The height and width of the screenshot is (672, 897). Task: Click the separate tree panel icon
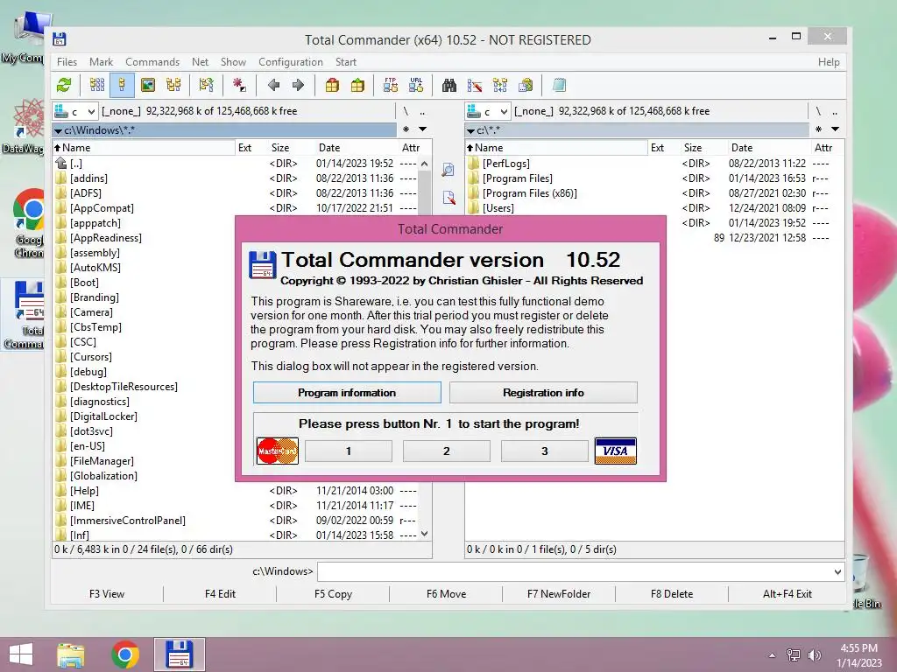[x=206, y=86]
